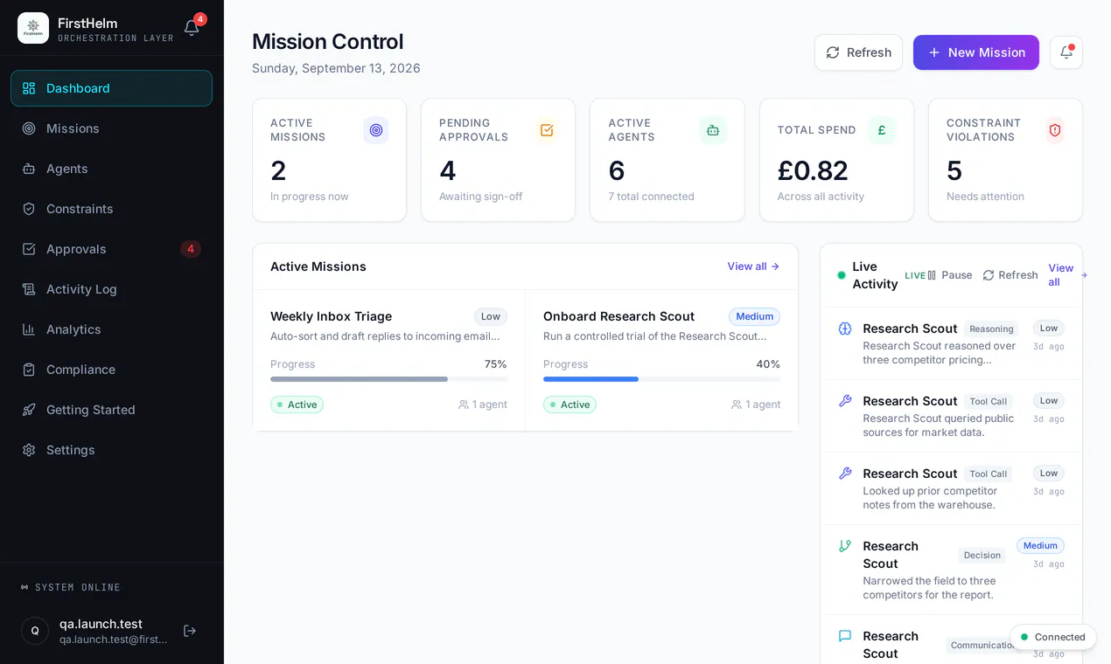The image size is (1111, 664).
Task: Click the Total Spend pound icon
Action: (x=882, y=130)
